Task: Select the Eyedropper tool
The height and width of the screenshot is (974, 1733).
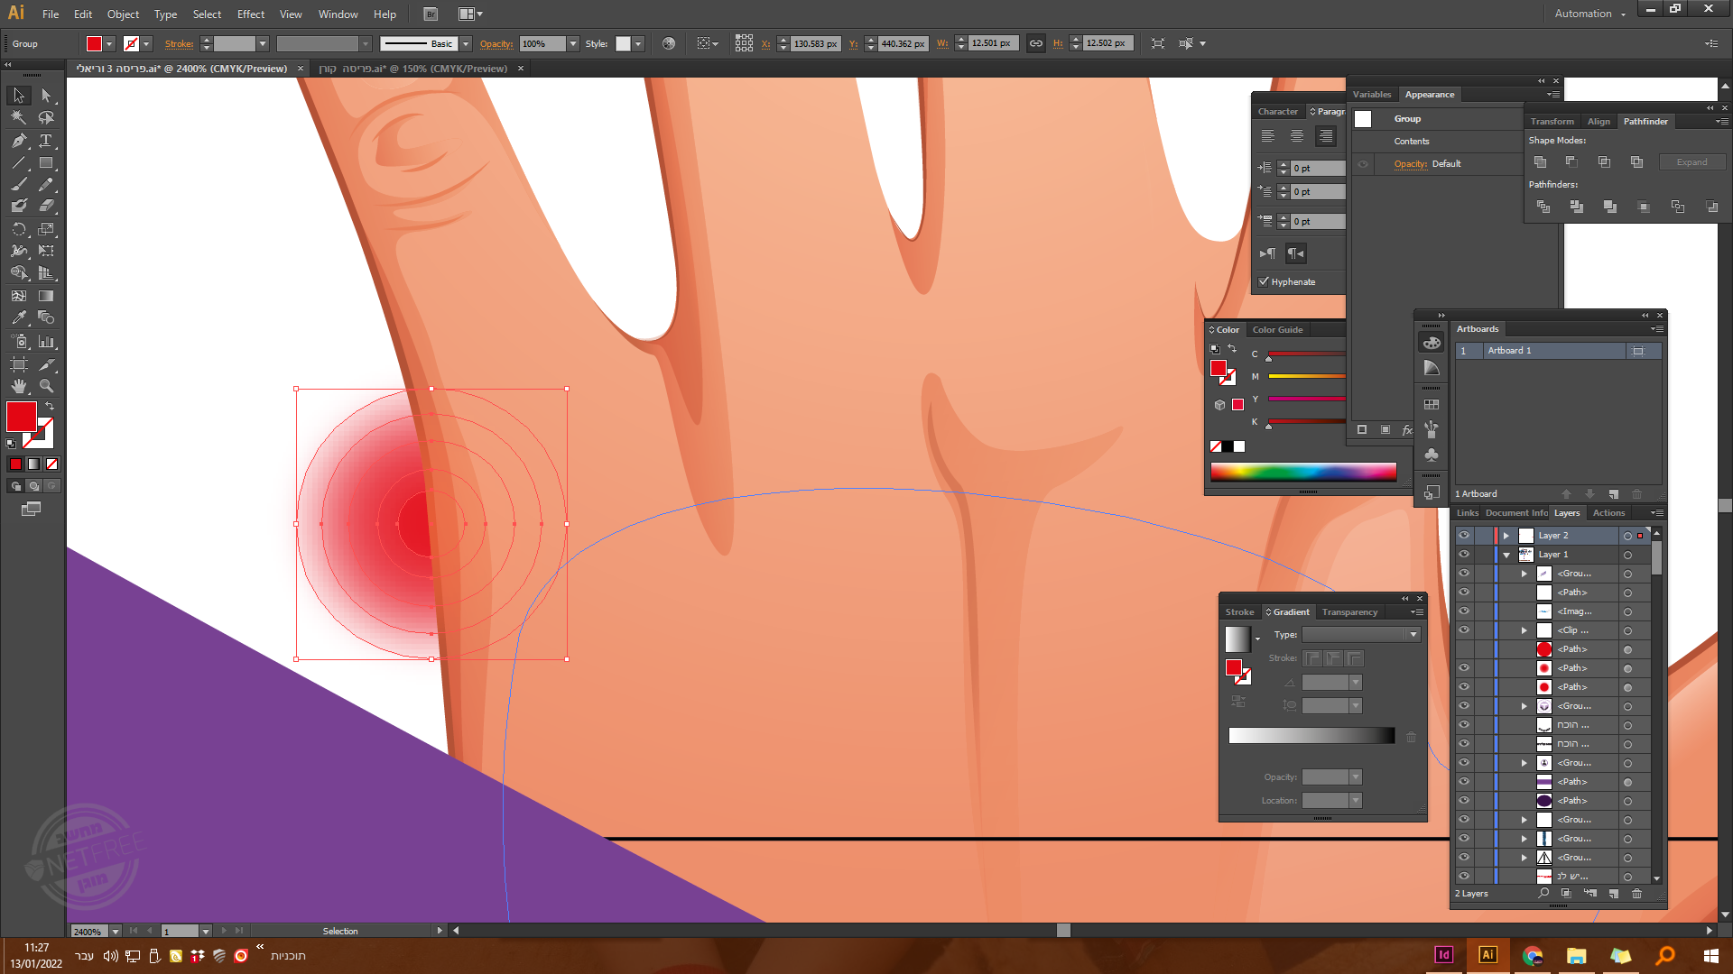Action: click(18, 317)
